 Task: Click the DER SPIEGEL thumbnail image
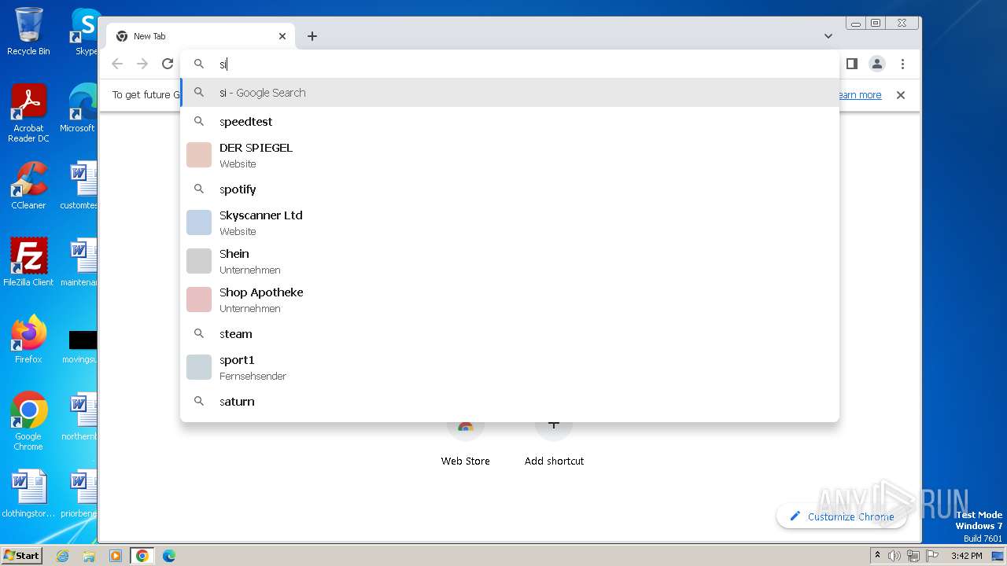(199, 155)
